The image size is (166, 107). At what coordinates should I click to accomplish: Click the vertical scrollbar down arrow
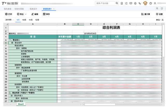point(163,102)
